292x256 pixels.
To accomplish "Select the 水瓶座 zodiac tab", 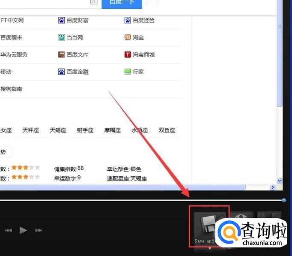I will tap(140, 130).
